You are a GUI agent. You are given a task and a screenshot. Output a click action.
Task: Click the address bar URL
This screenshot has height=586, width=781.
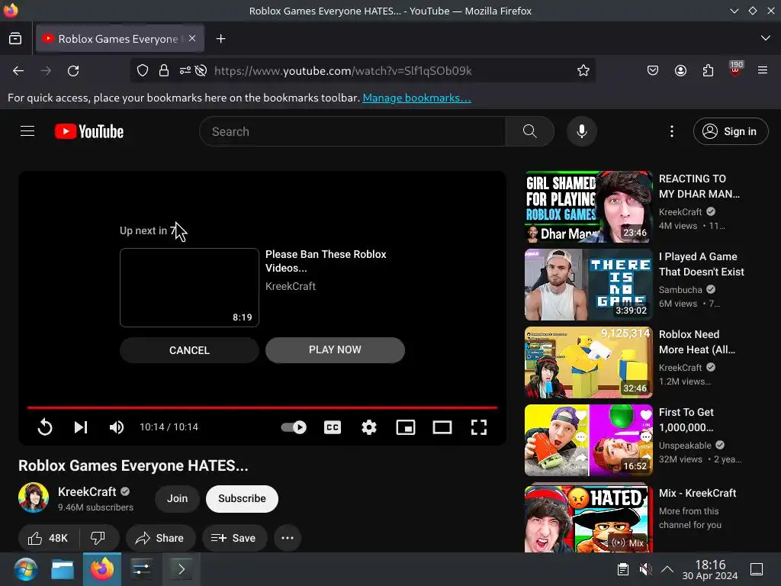(342, 71)
